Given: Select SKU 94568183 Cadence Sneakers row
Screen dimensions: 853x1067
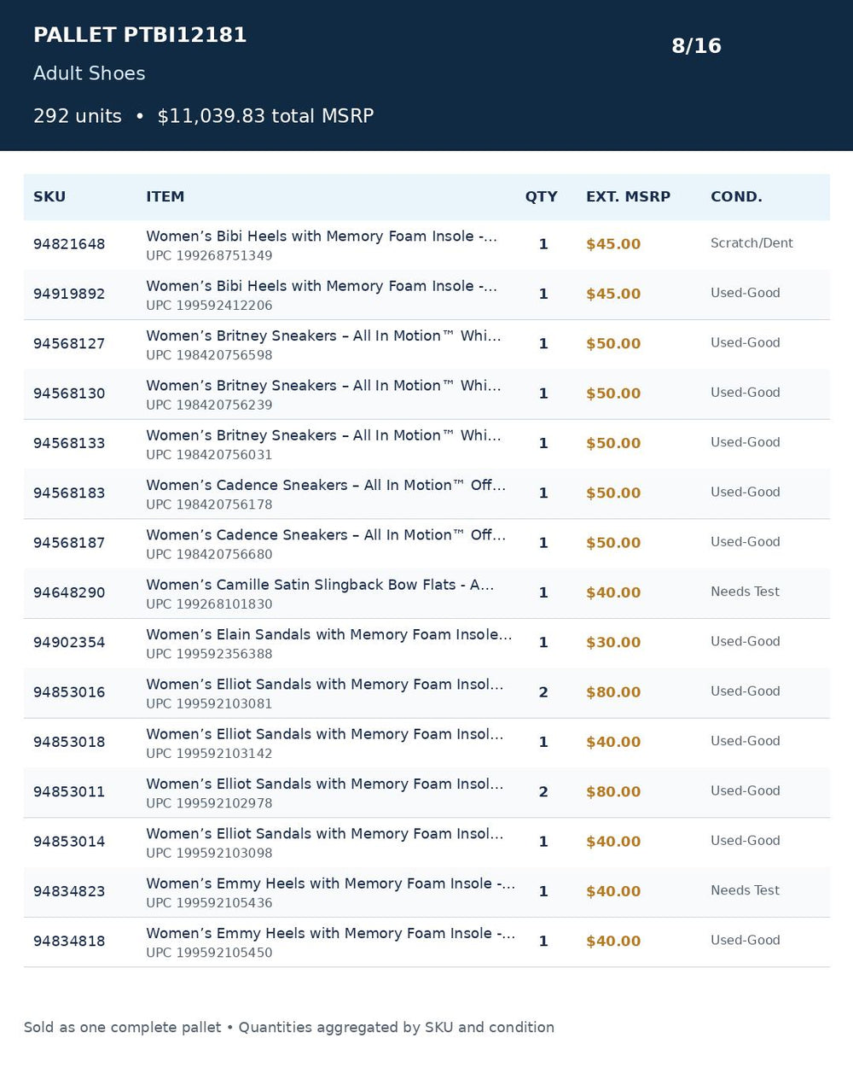Looking at the screenshot, I should 426,494.
